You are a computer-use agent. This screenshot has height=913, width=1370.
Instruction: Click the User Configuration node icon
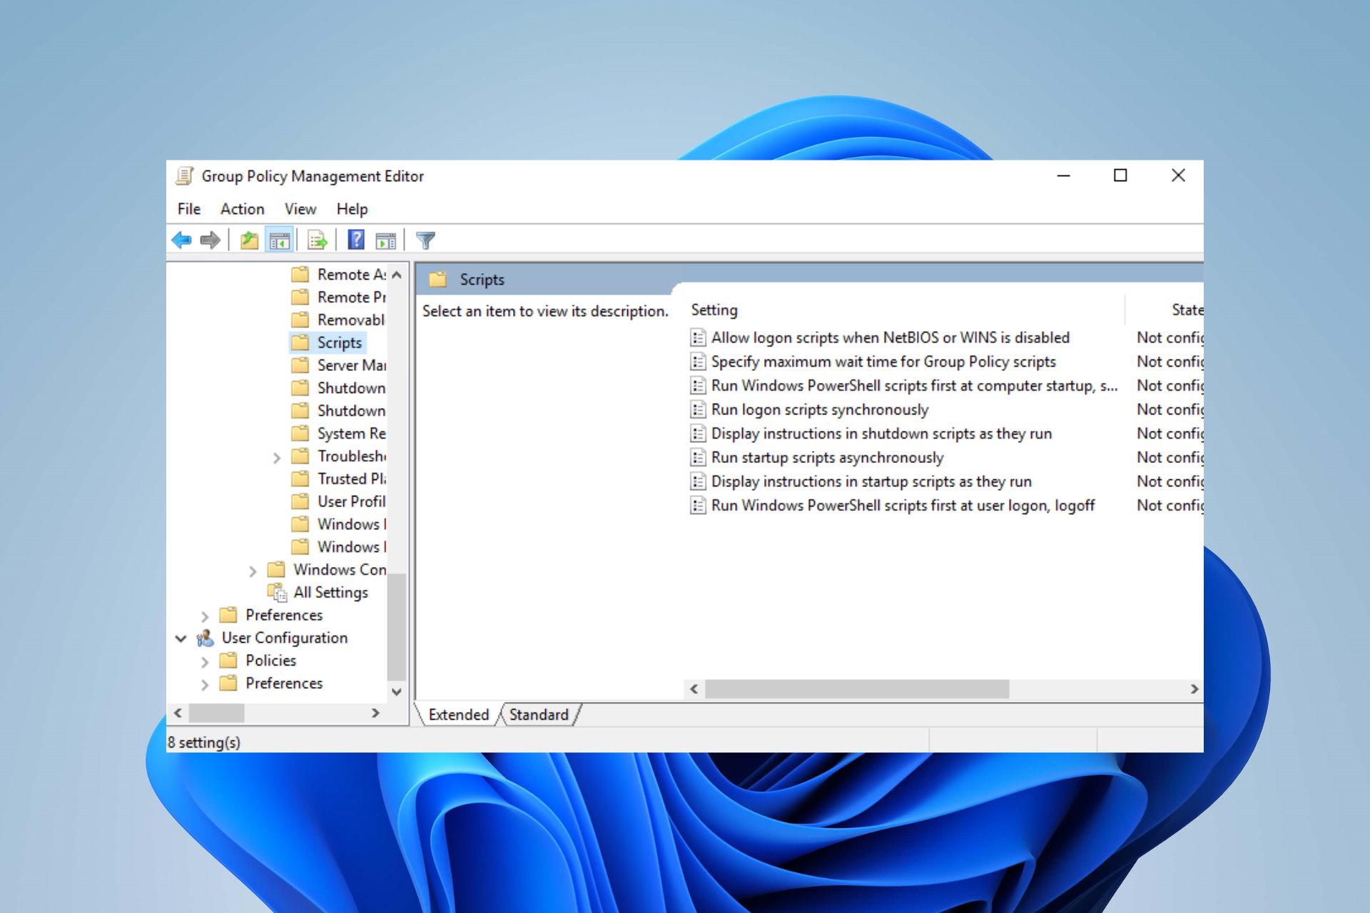(205, 638)
